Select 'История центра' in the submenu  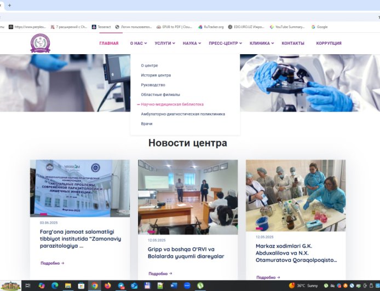[156, 75]
